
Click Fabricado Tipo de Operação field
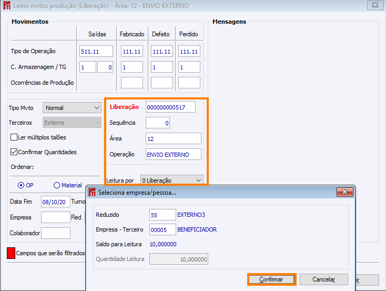coord(132,51)
